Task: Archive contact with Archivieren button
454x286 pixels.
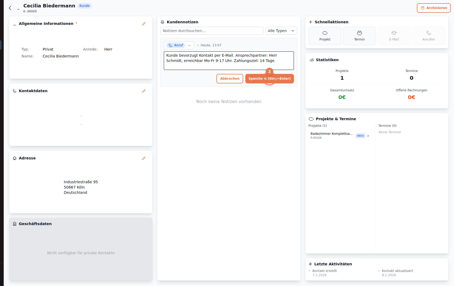Action: (434, 8)
